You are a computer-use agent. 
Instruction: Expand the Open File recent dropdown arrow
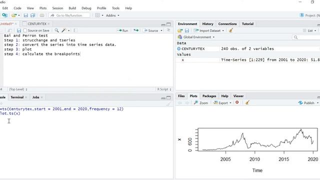19,15
